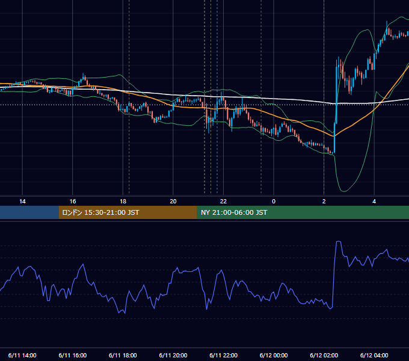Click the blue session bar before ロンドン
Viewport: 409px width, 361px height.
pos(29,212)
